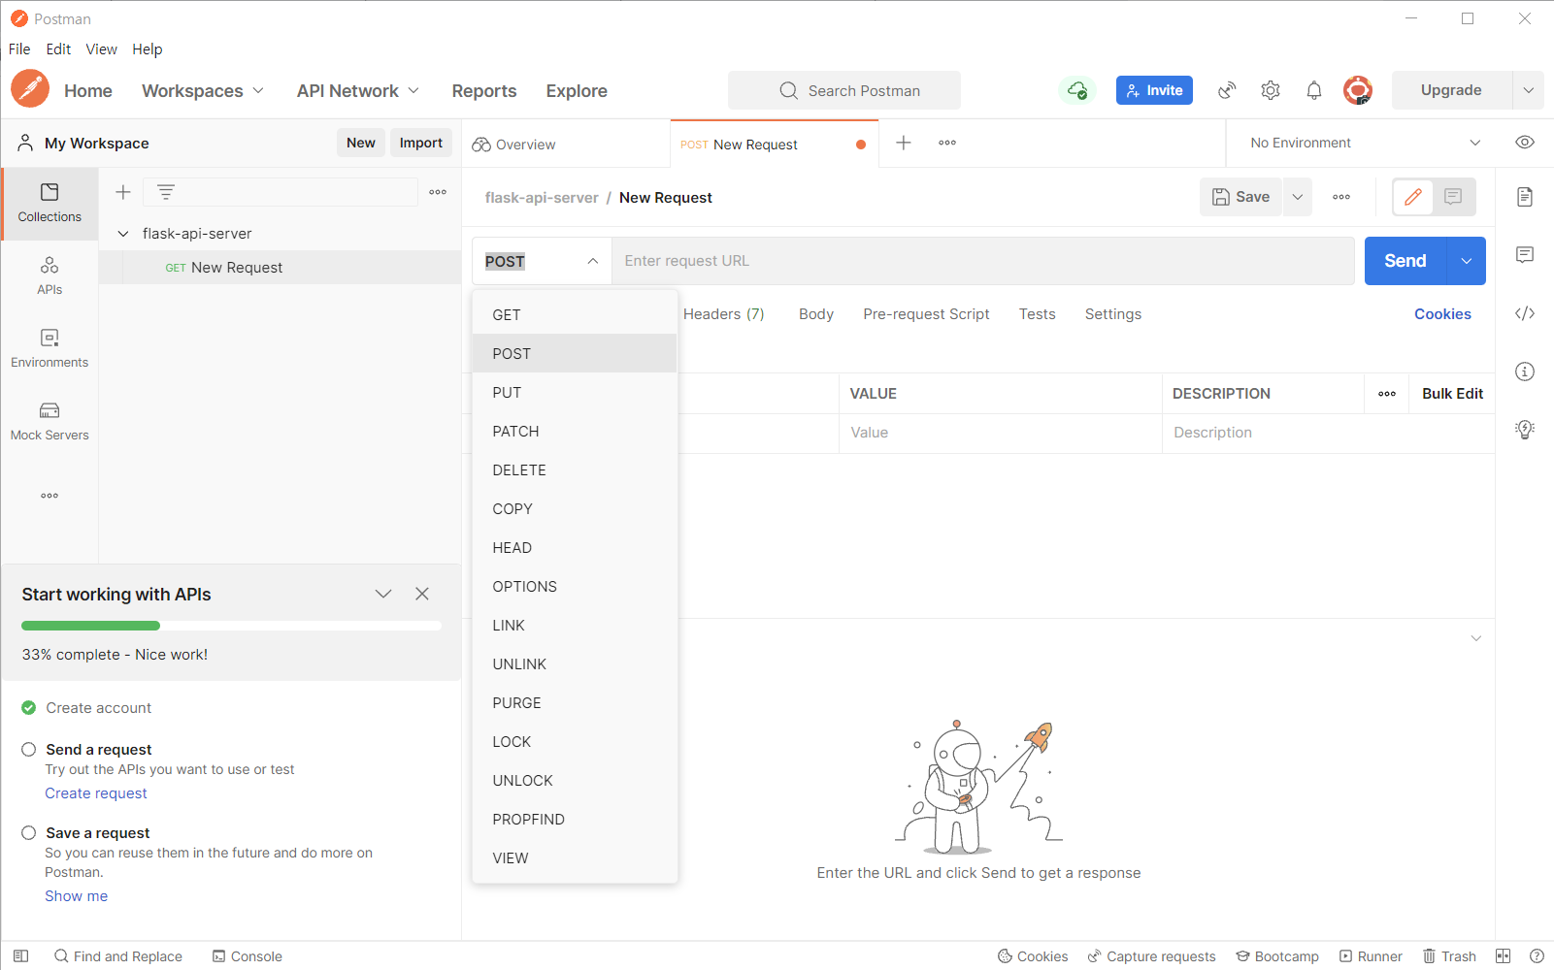Open related collections lightbulb icon
Image resolution: width=1554 pixels, height=970 pixels.
(x=1525, y=430)
